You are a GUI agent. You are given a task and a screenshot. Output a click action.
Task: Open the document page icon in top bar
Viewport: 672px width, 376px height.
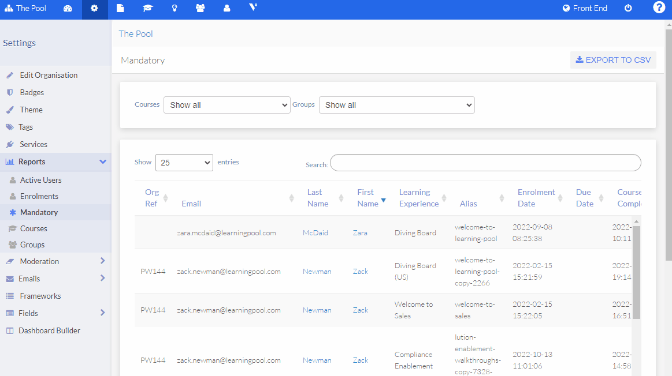120,9
